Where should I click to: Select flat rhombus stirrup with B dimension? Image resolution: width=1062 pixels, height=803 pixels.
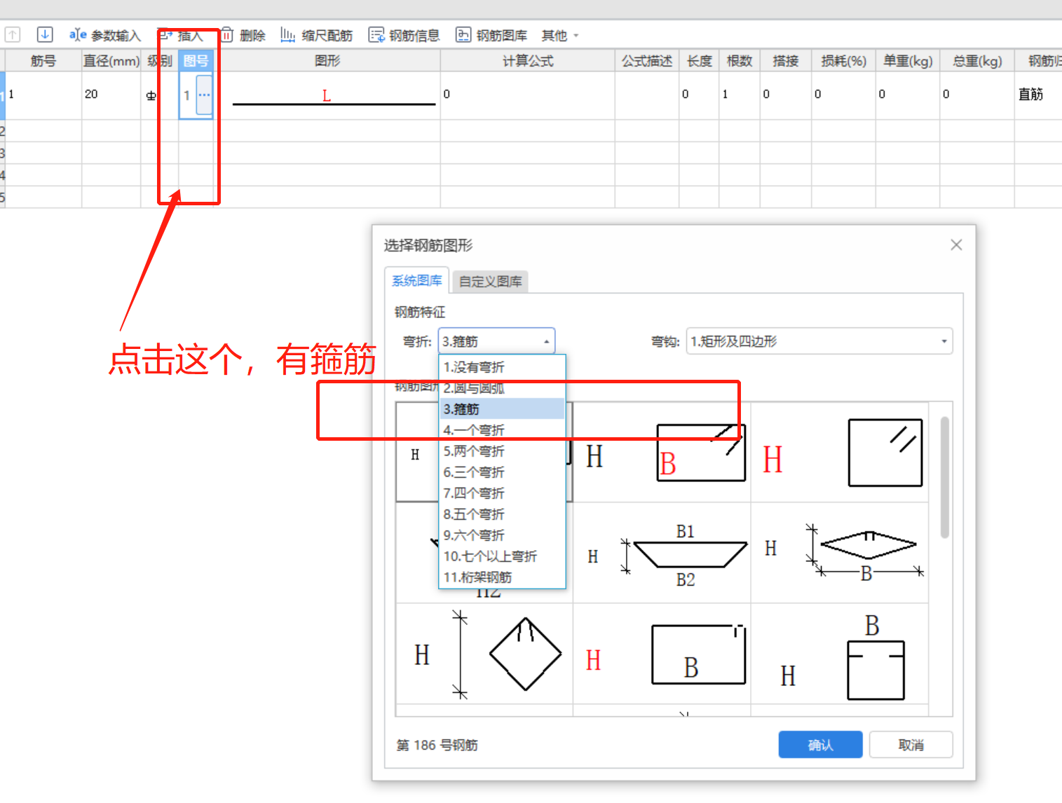tap(840, 553)
